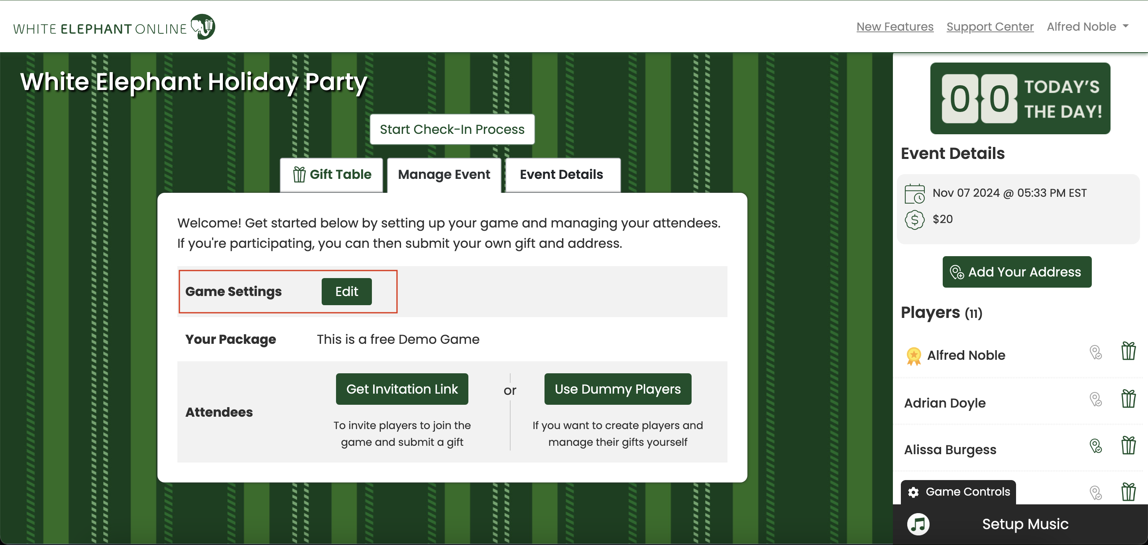The height and width of the screenshot is (545, 1148).
Task: Get the Invitation Link
Action: click(x=401, y=389)
